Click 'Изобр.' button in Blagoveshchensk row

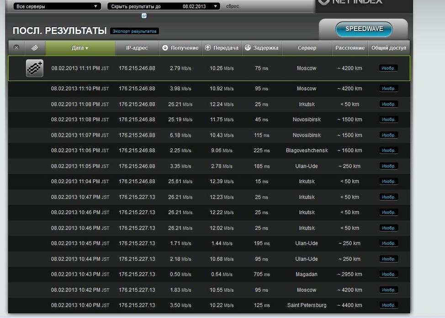click(388, 150)
